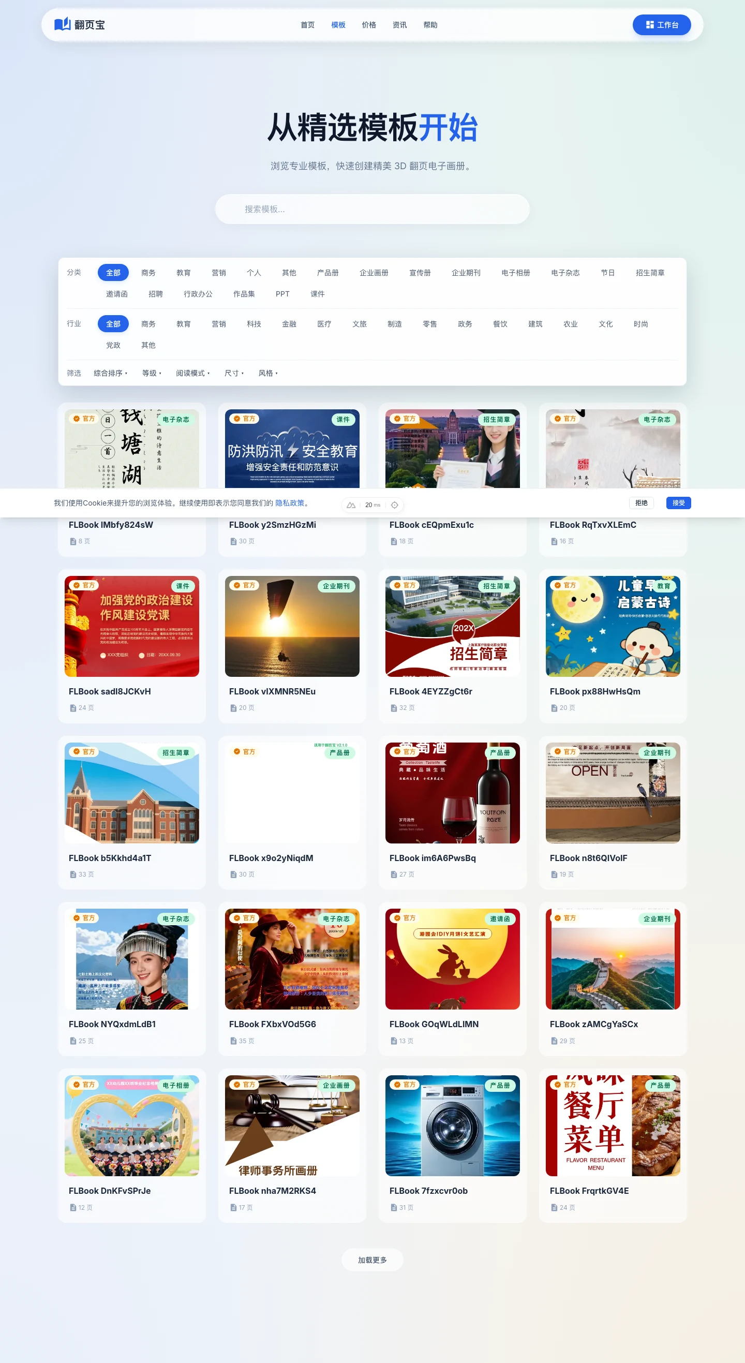Open the 等级 dropdown
This screenshot has height=1363, width=745.
coord(151,373)
